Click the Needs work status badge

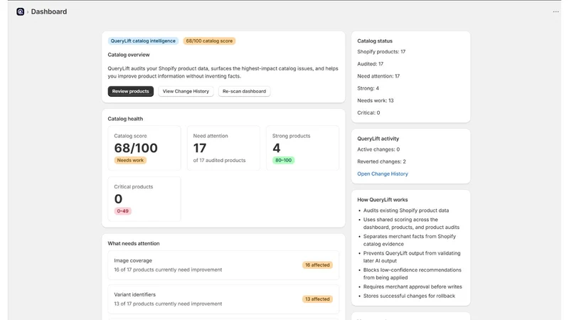click(130, 161)
